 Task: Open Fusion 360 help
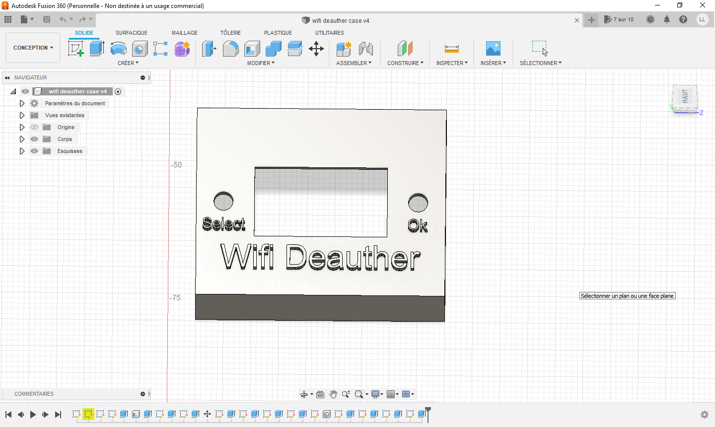684,19
